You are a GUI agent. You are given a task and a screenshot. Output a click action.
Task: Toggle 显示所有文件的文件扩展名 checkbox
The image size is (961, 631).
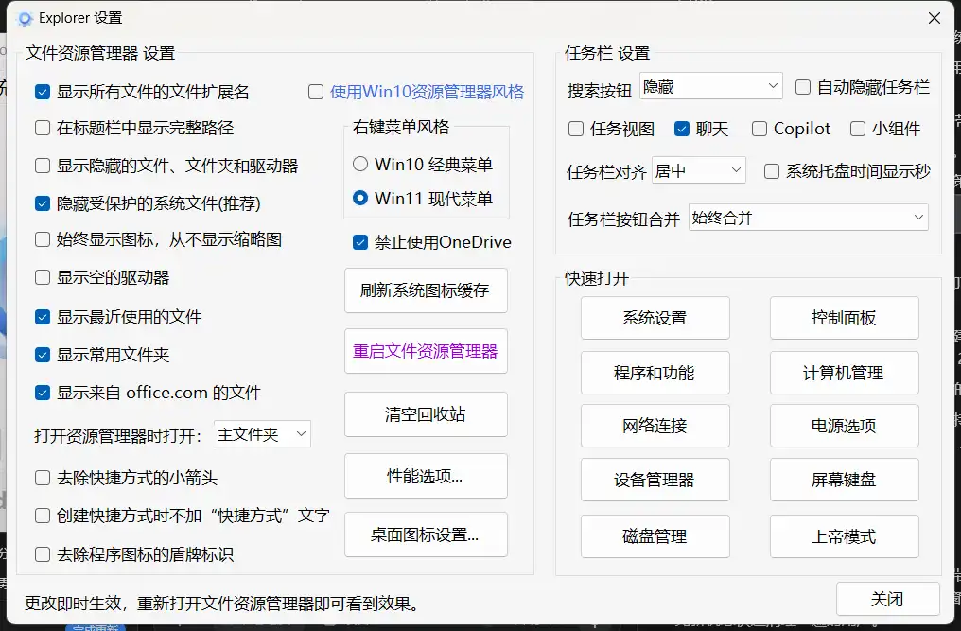[43, 92]
